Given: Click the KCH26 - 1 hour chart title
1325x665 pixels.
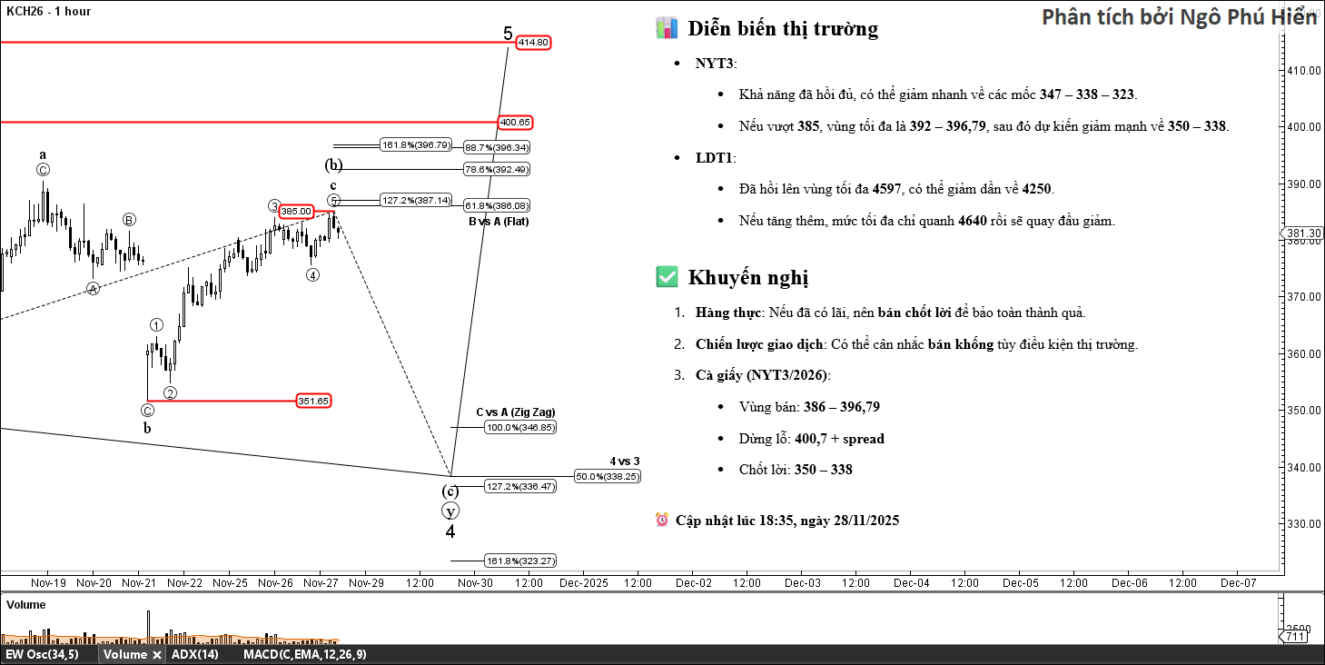Looking at the screenshot, I should tap(48, 11).
